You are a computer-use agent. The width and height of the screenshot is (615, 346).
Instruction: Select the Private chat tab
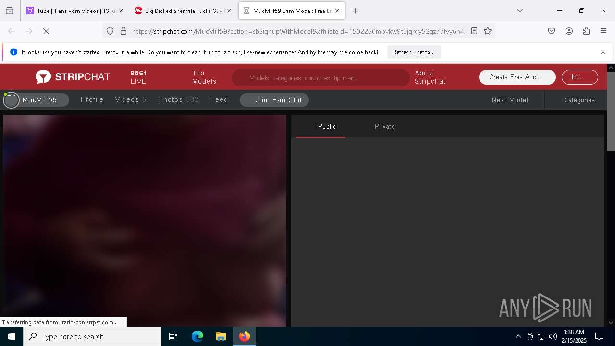click(x=384, y=126)
